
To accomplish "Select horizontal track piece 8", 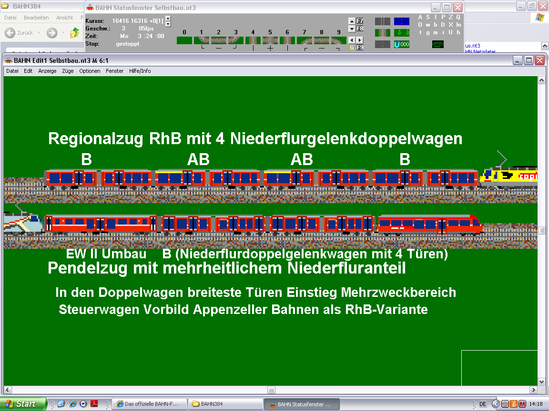I will pos(321,40).
